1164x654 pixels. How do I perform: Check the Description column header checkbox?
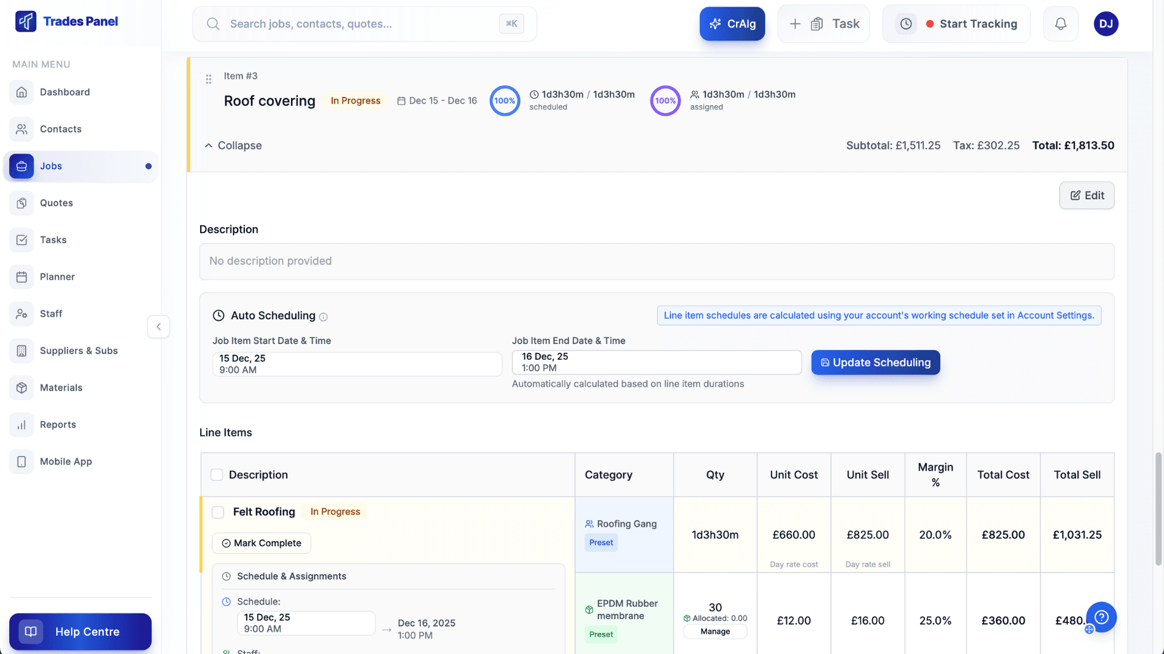pos(216,475)
